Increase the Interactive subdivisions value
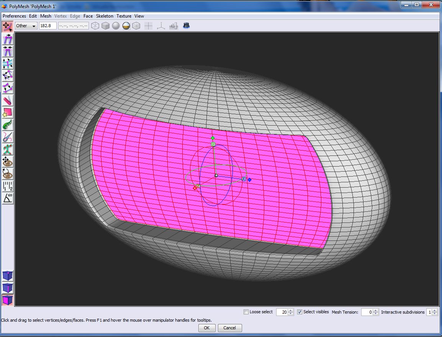Screen dimensions: 442x337 coord(435,311)
